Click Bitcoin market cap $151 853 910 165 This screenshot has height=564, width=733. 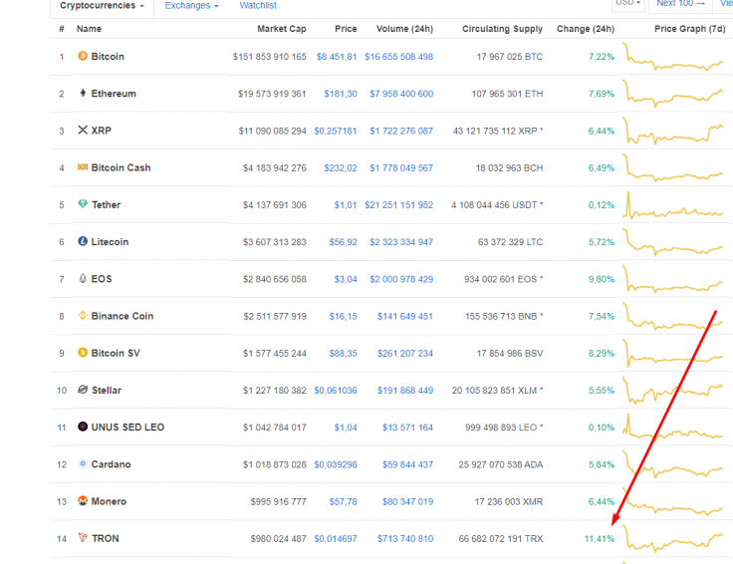click(269, 57)
